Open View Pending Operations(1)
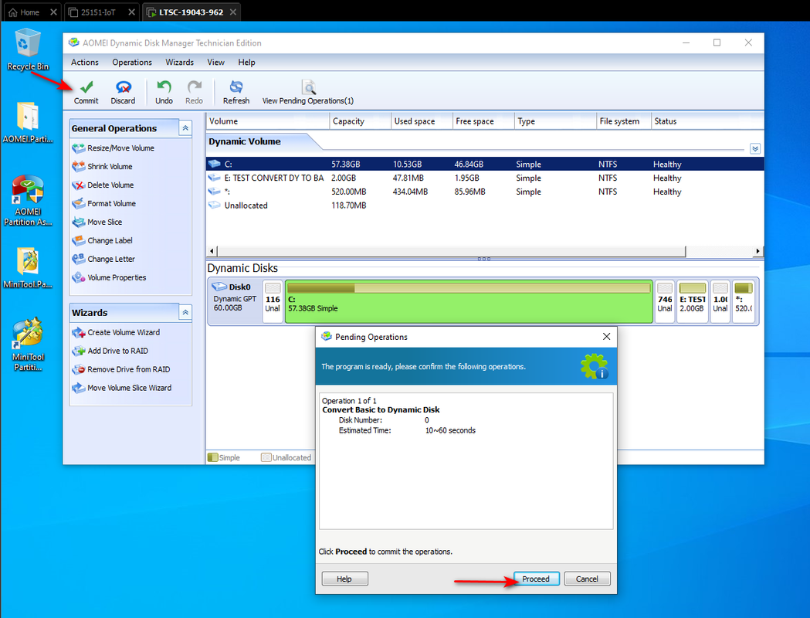The image size is (810, 618). click(308, 93)
